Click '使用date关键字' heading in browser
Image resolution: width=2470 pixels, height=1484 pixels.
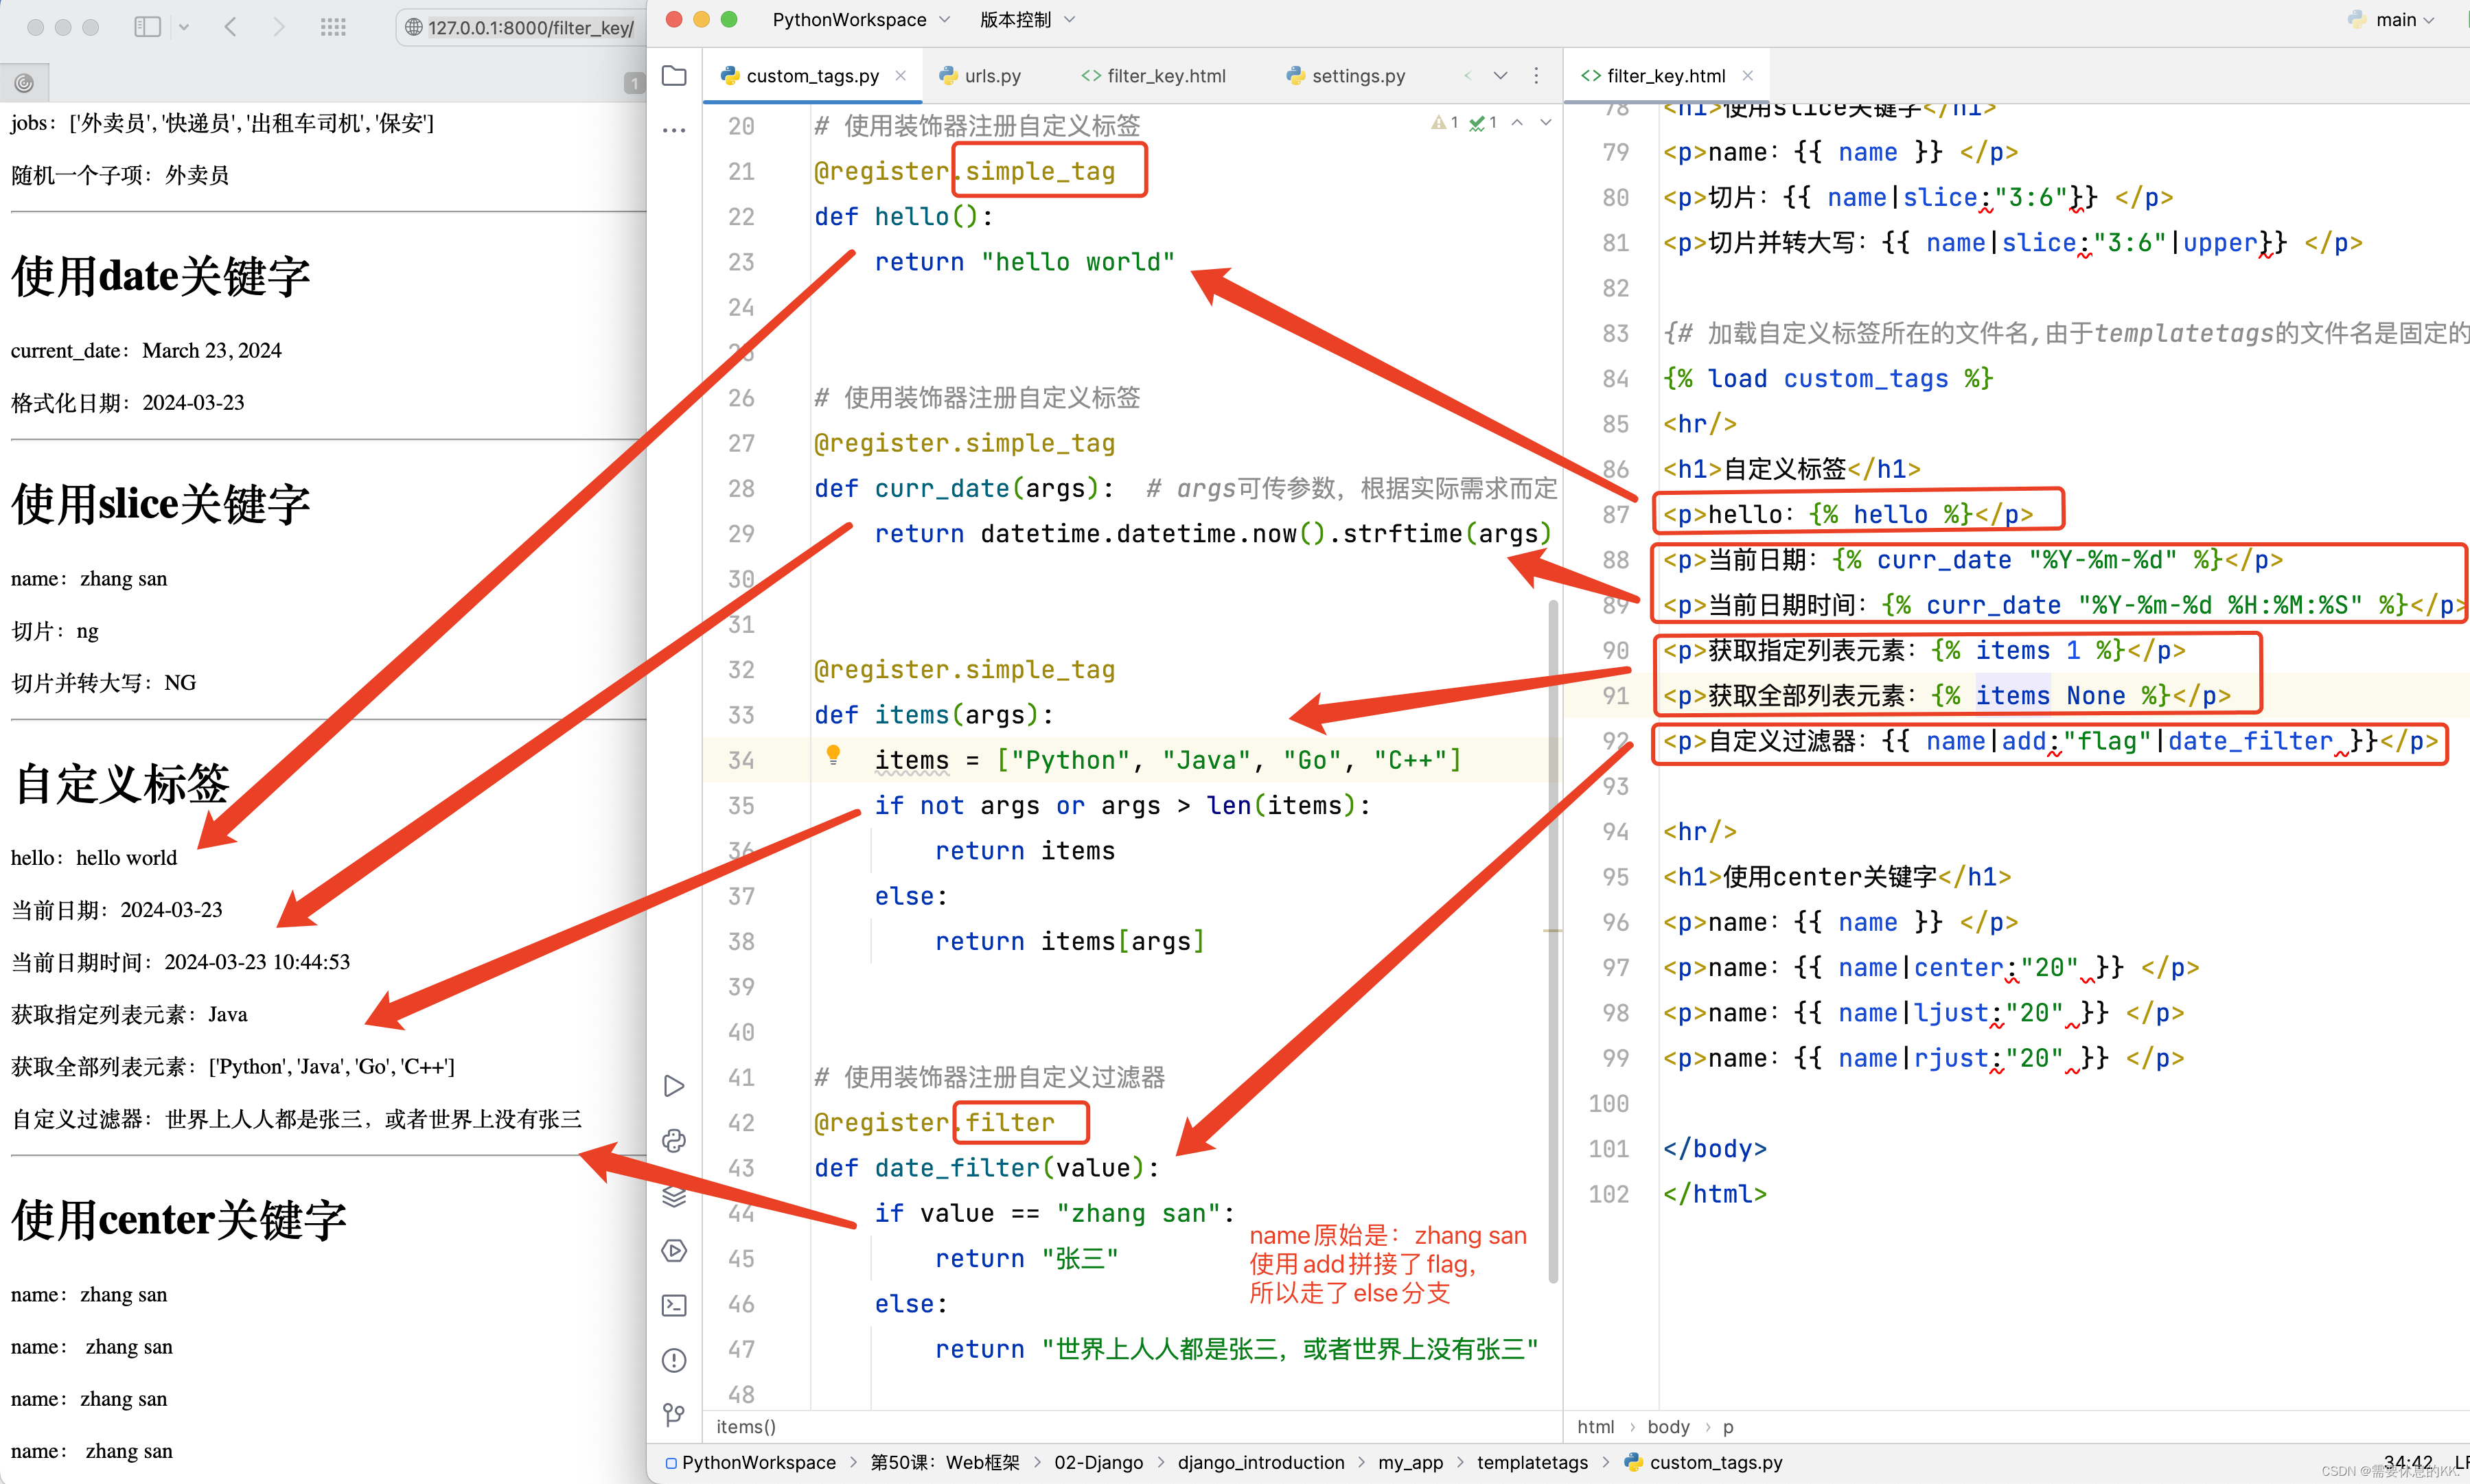tap(161, 276)
